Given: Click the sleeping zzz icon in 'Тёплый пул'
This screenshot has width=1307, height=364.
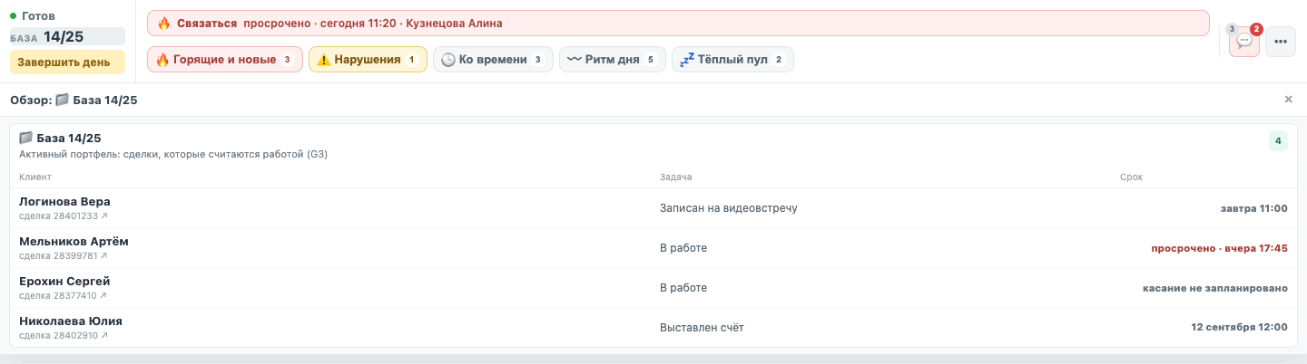Looking at the screenshot, I should (687, 60).
